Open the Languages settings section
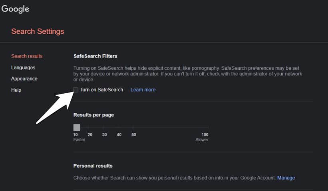The height and width of the screenshot is (191, 328). click(x=23, y=68)
